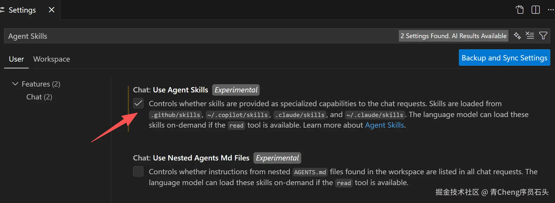Close the Settings editor tab
555x203 pixels.
(52, 10)
